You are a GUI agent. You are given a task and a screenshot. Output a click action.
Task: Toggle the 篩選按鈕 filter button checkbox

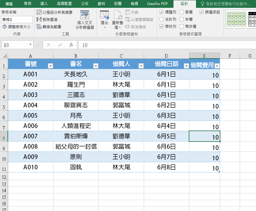tap(202, 12)
